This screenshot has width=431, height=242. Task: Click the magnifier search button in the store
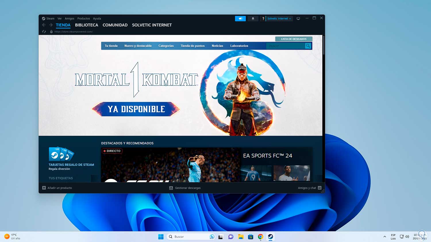point(308,46)
